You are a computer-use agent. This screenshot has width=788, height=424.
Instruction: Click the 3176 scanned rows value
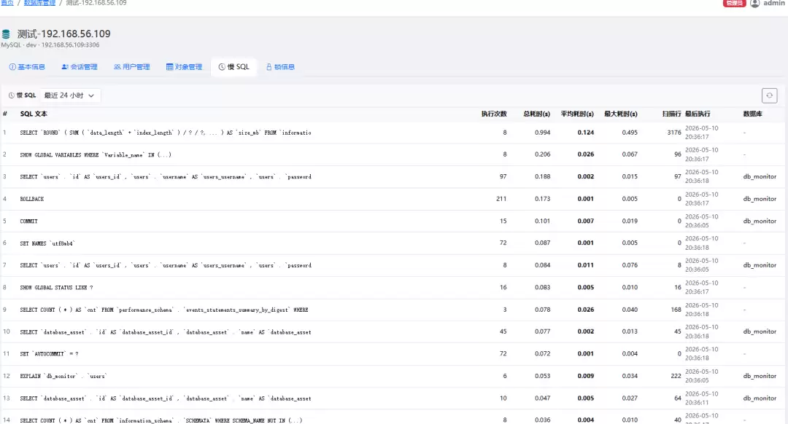point(674,133)
